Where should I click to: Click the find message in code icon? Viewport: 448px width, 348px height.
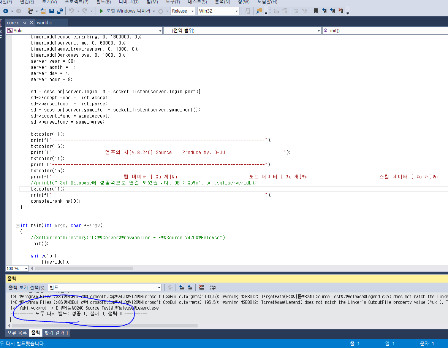coord(170,288)
